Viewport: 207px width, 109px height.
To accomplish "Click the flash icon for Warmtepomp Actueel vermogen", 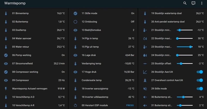I will (x=6, y=89).
